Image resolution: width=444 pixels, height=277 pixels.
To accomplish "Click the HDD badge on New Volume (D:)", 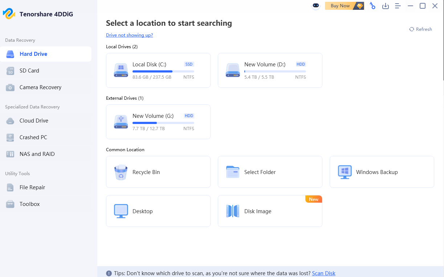I will [301, 64].
